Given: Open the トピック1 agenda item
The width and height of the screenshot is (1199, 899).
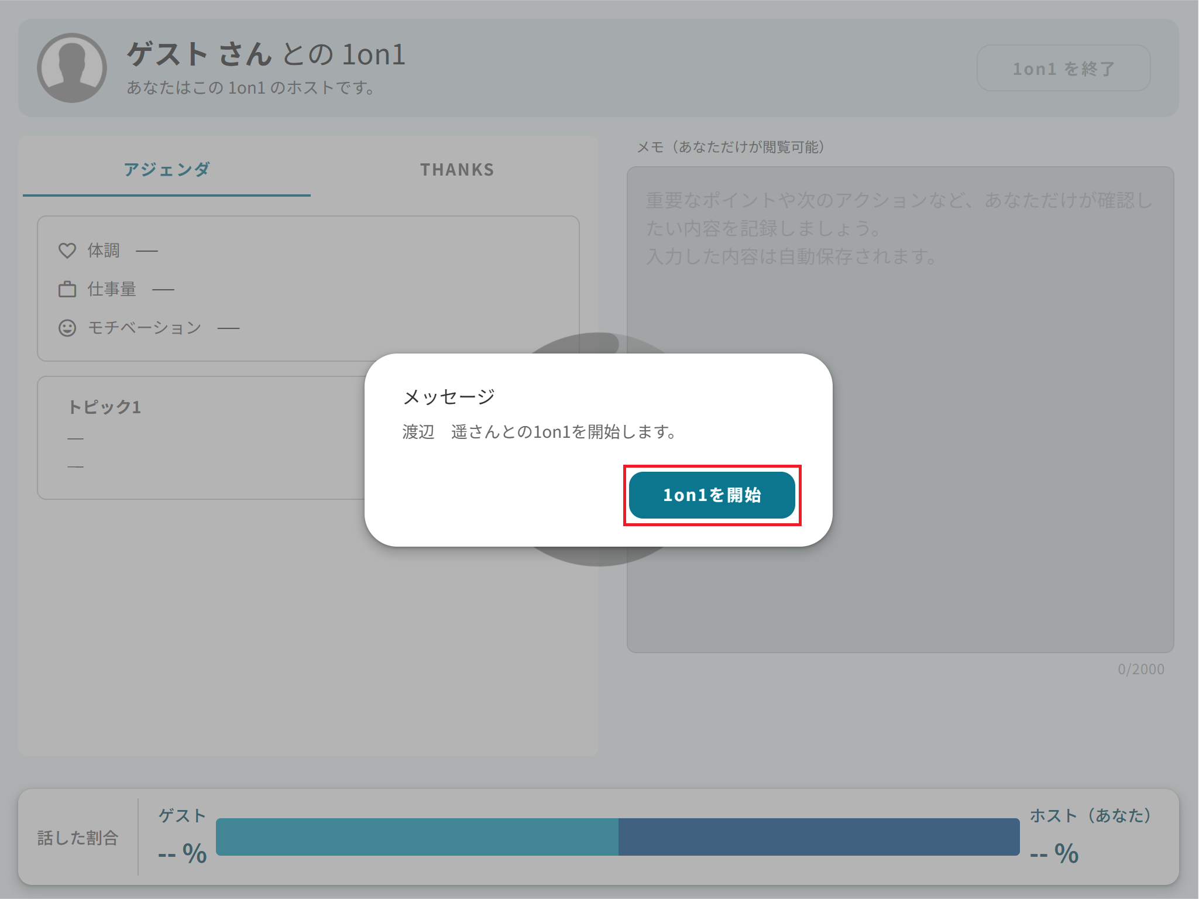Looking at the screenshot, I should pos(104,407).
